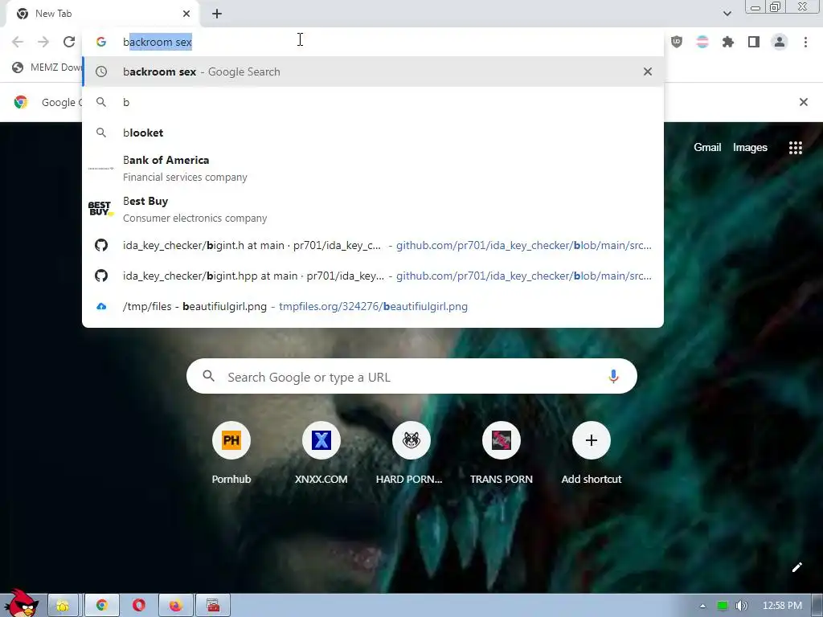The height and width of the screenshot is (617, 823).
Task: Click the address bar text field
Action: 373,42
